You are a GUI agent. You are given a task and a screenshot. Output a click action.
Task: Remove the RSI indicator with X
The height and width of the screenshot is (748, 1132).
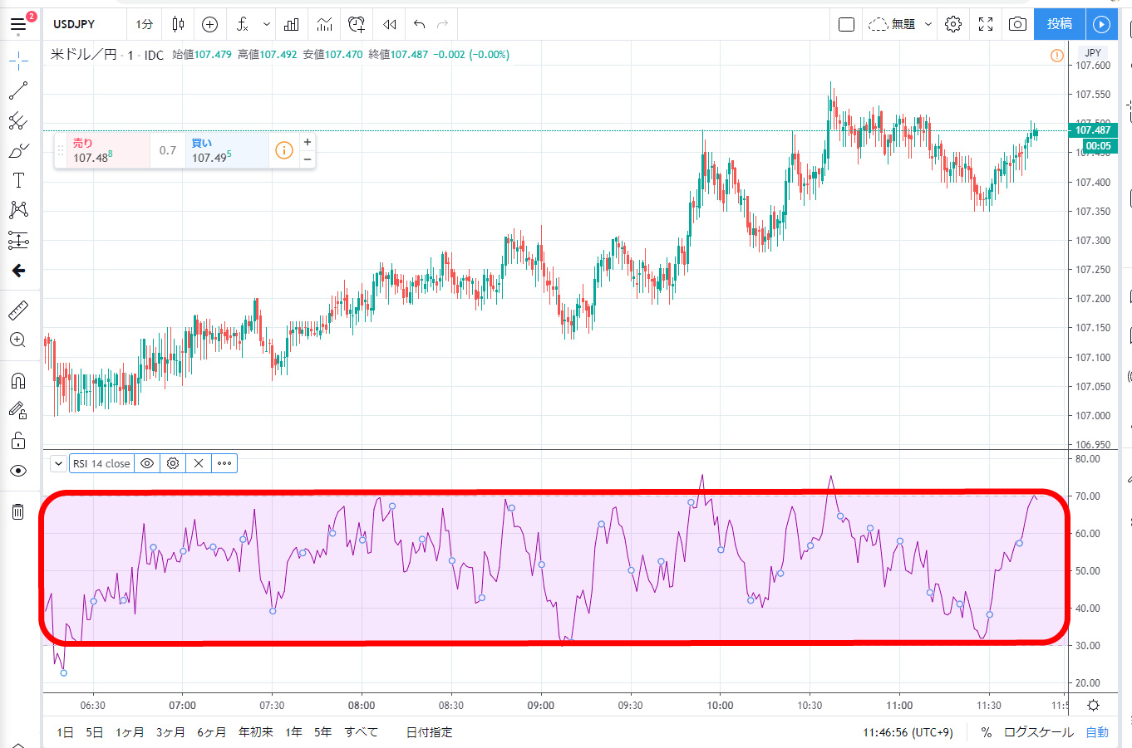pos(199,463)
